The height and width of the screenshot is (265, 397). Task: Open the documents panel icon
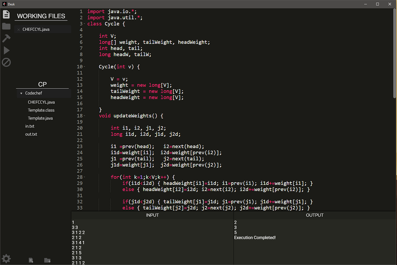tap(6, 14)
